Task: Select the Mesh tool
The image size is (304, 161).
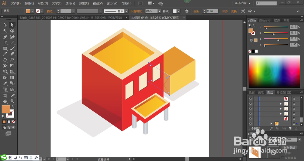Action: pos(5,78)
